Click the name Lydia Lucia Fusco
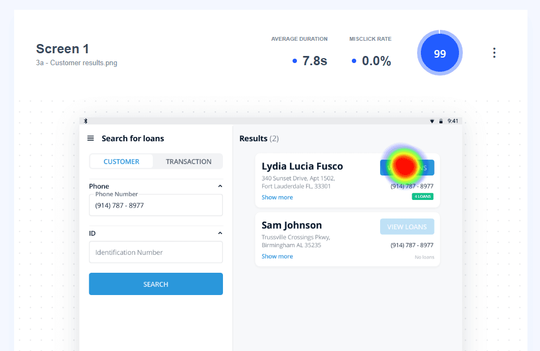The image size is (540, 351). click(x=302, y=166)
